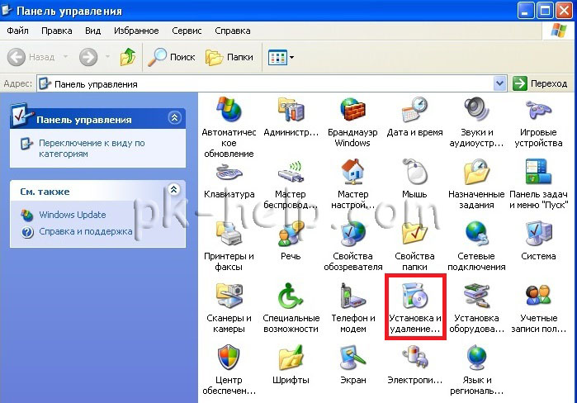Go up one folder level

(128, 57)
